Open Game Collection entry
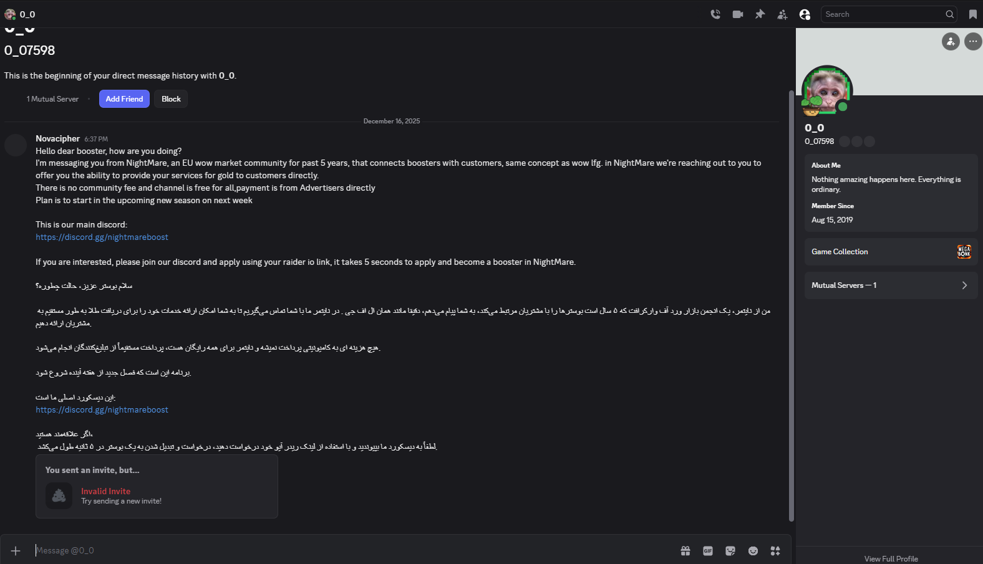The width and height of the screenshot is (983, 564). click(891, 252)
